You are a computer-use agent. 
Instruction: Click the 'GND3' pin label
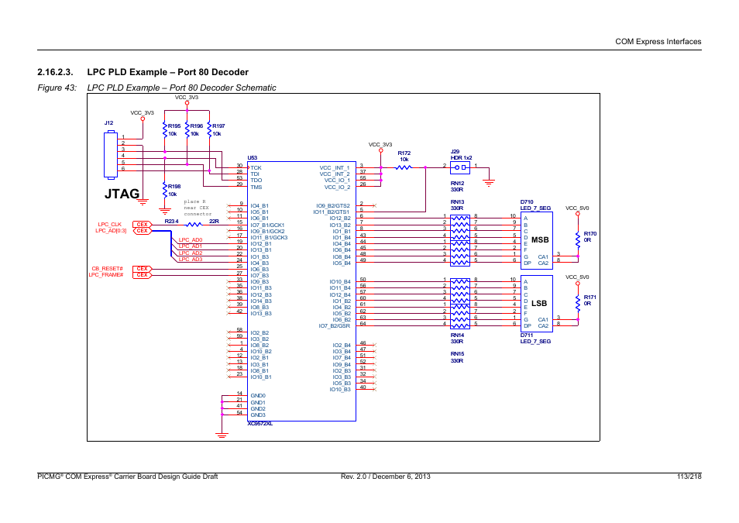pos(258,415)
